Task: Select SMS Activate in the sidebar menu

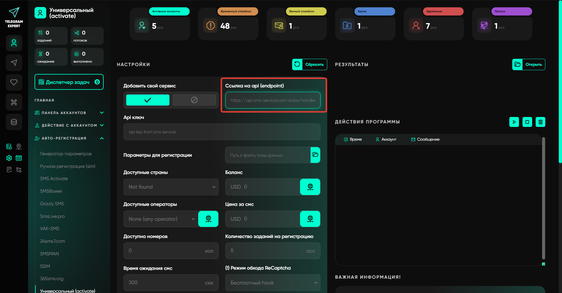Action: coord(54,179)
